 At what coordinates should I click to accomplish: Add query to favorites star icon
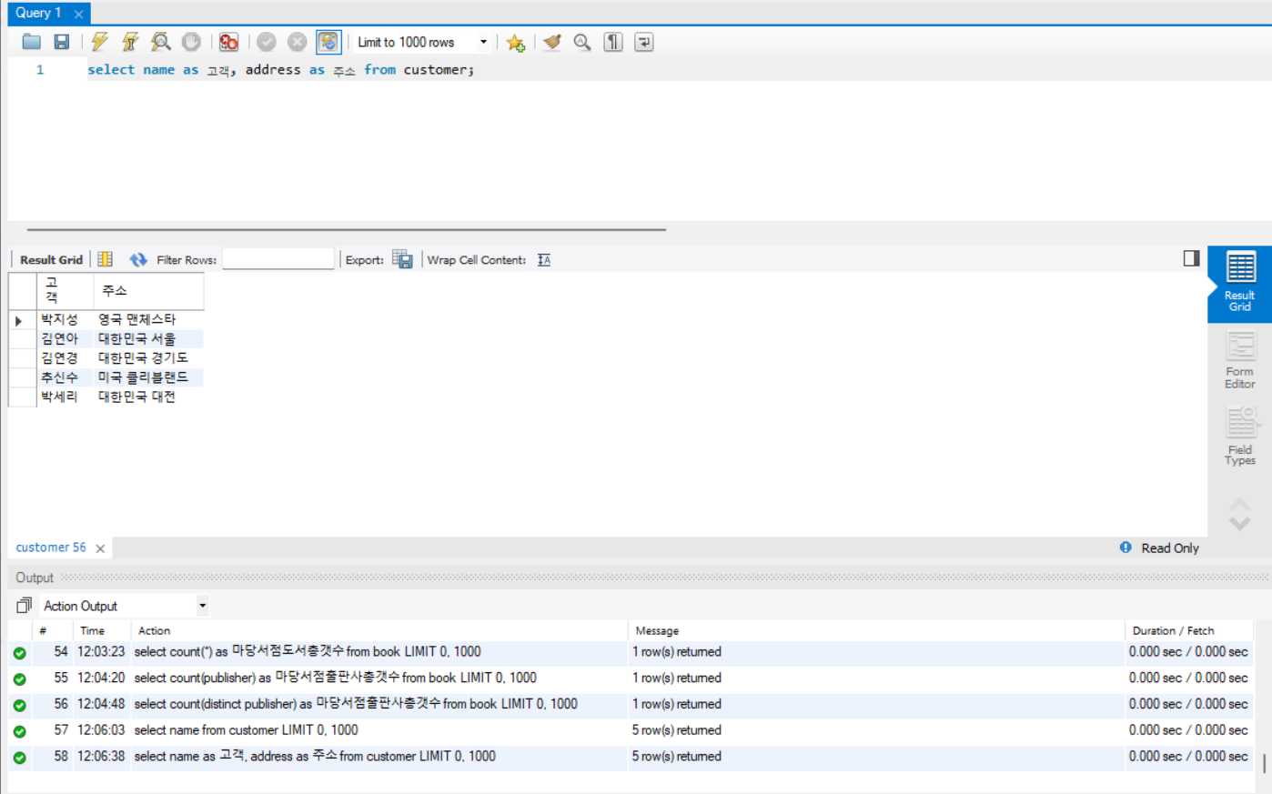(x=516, y=42)
